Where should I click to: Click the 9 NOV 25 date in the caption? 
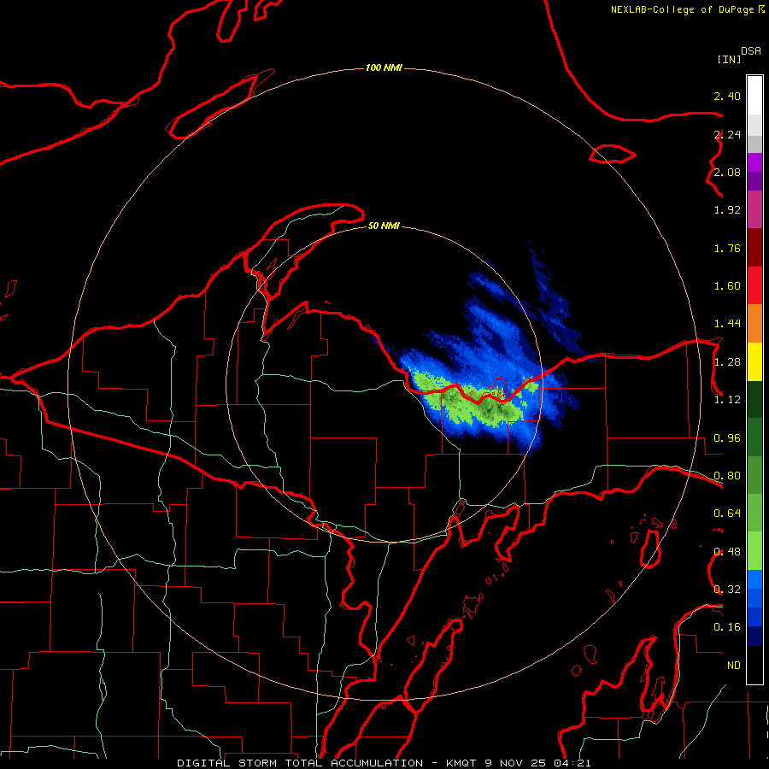click(x=515, y=763)
